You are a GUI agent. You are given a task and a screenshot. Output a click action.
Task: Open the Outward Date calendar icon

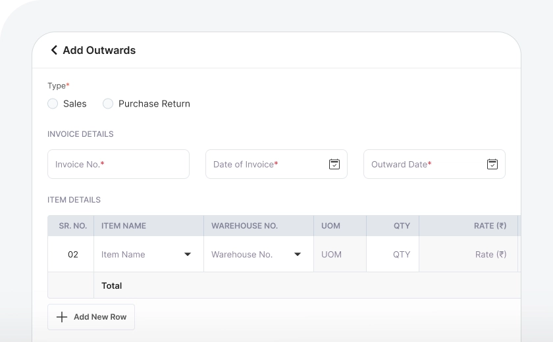tap(492, 164)
